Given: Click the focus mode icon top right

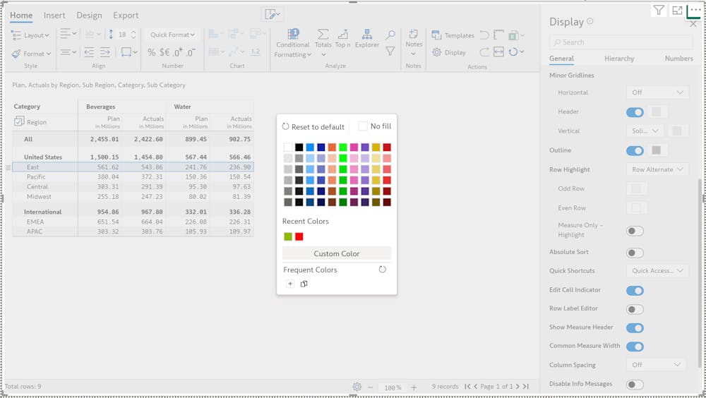Looking at the screenshot, I should pyautogui.click(x=677, y=10).
